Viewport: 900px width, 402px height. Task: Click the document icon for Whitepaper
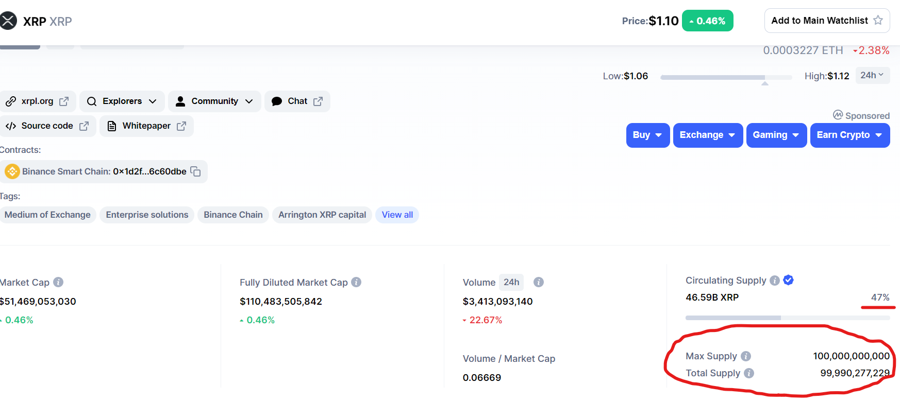click(112, 126)
